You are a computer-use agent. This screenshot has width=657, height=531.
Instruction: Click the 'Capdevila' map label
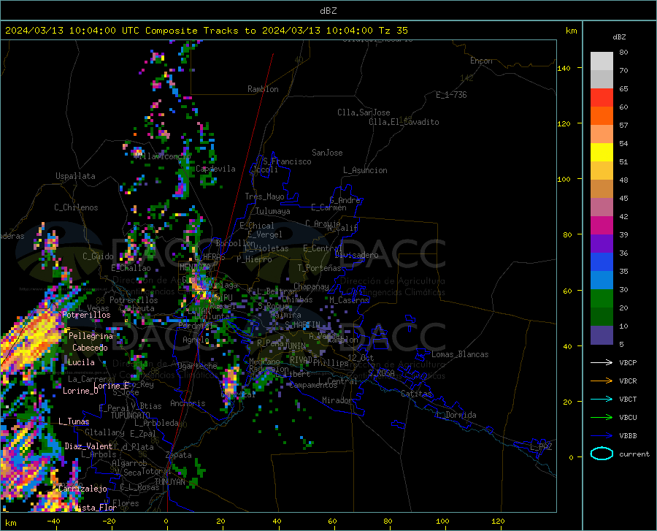point(216,169)
